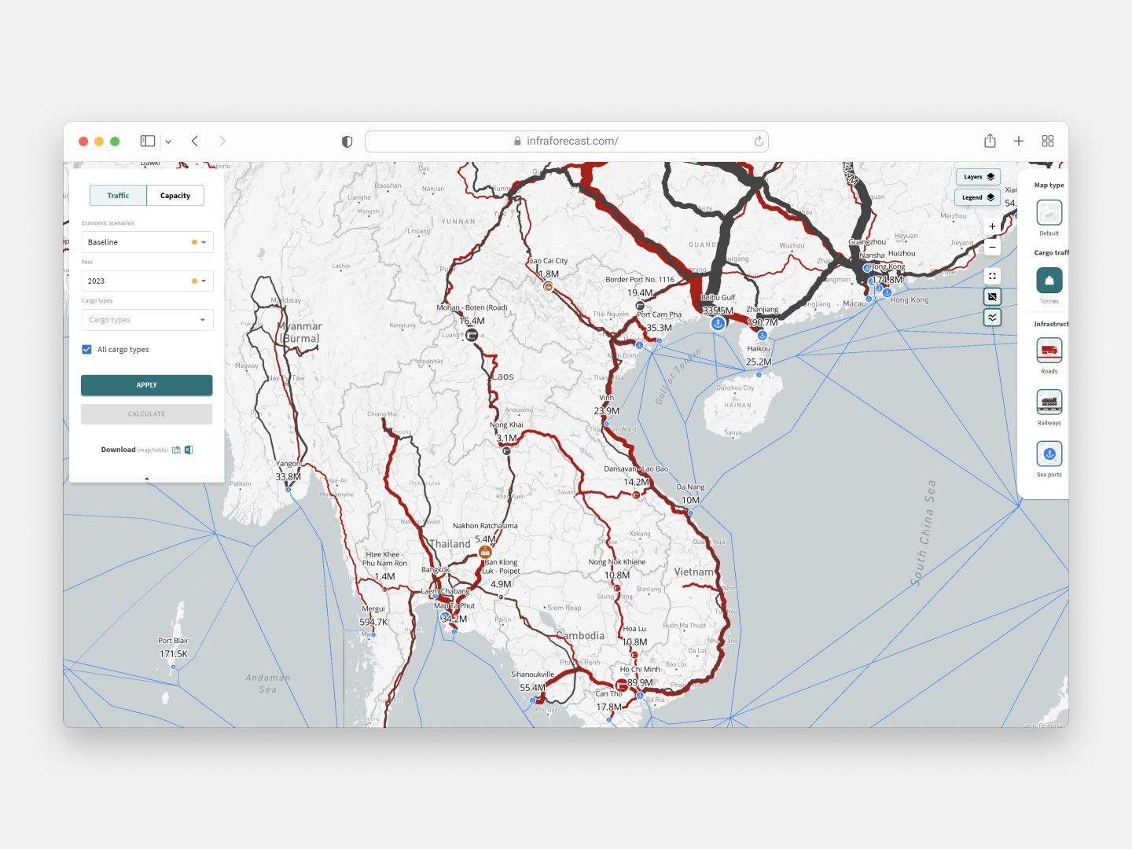The image size is (1132, 849).
Task: Toggle the Sea ports layer
Action: [1049, 454]
